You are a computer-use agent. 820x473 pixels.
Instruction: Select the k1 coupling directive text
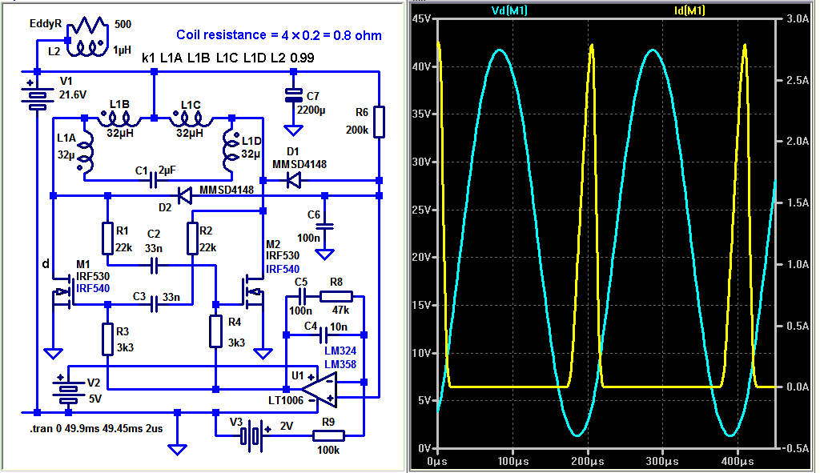[228, 58]
